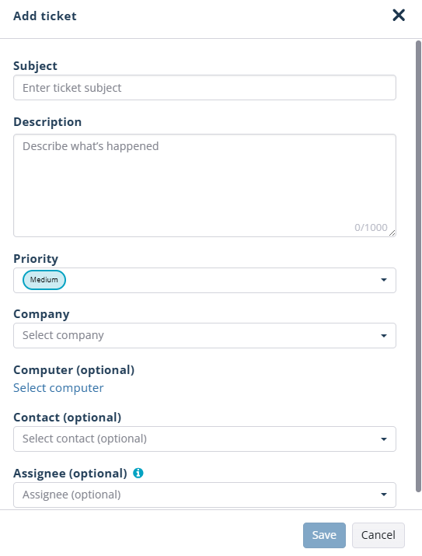This screenshot has height=556, width=422.
Task: Click the dialog's vertical scrollbar
Action: [418, 266]
